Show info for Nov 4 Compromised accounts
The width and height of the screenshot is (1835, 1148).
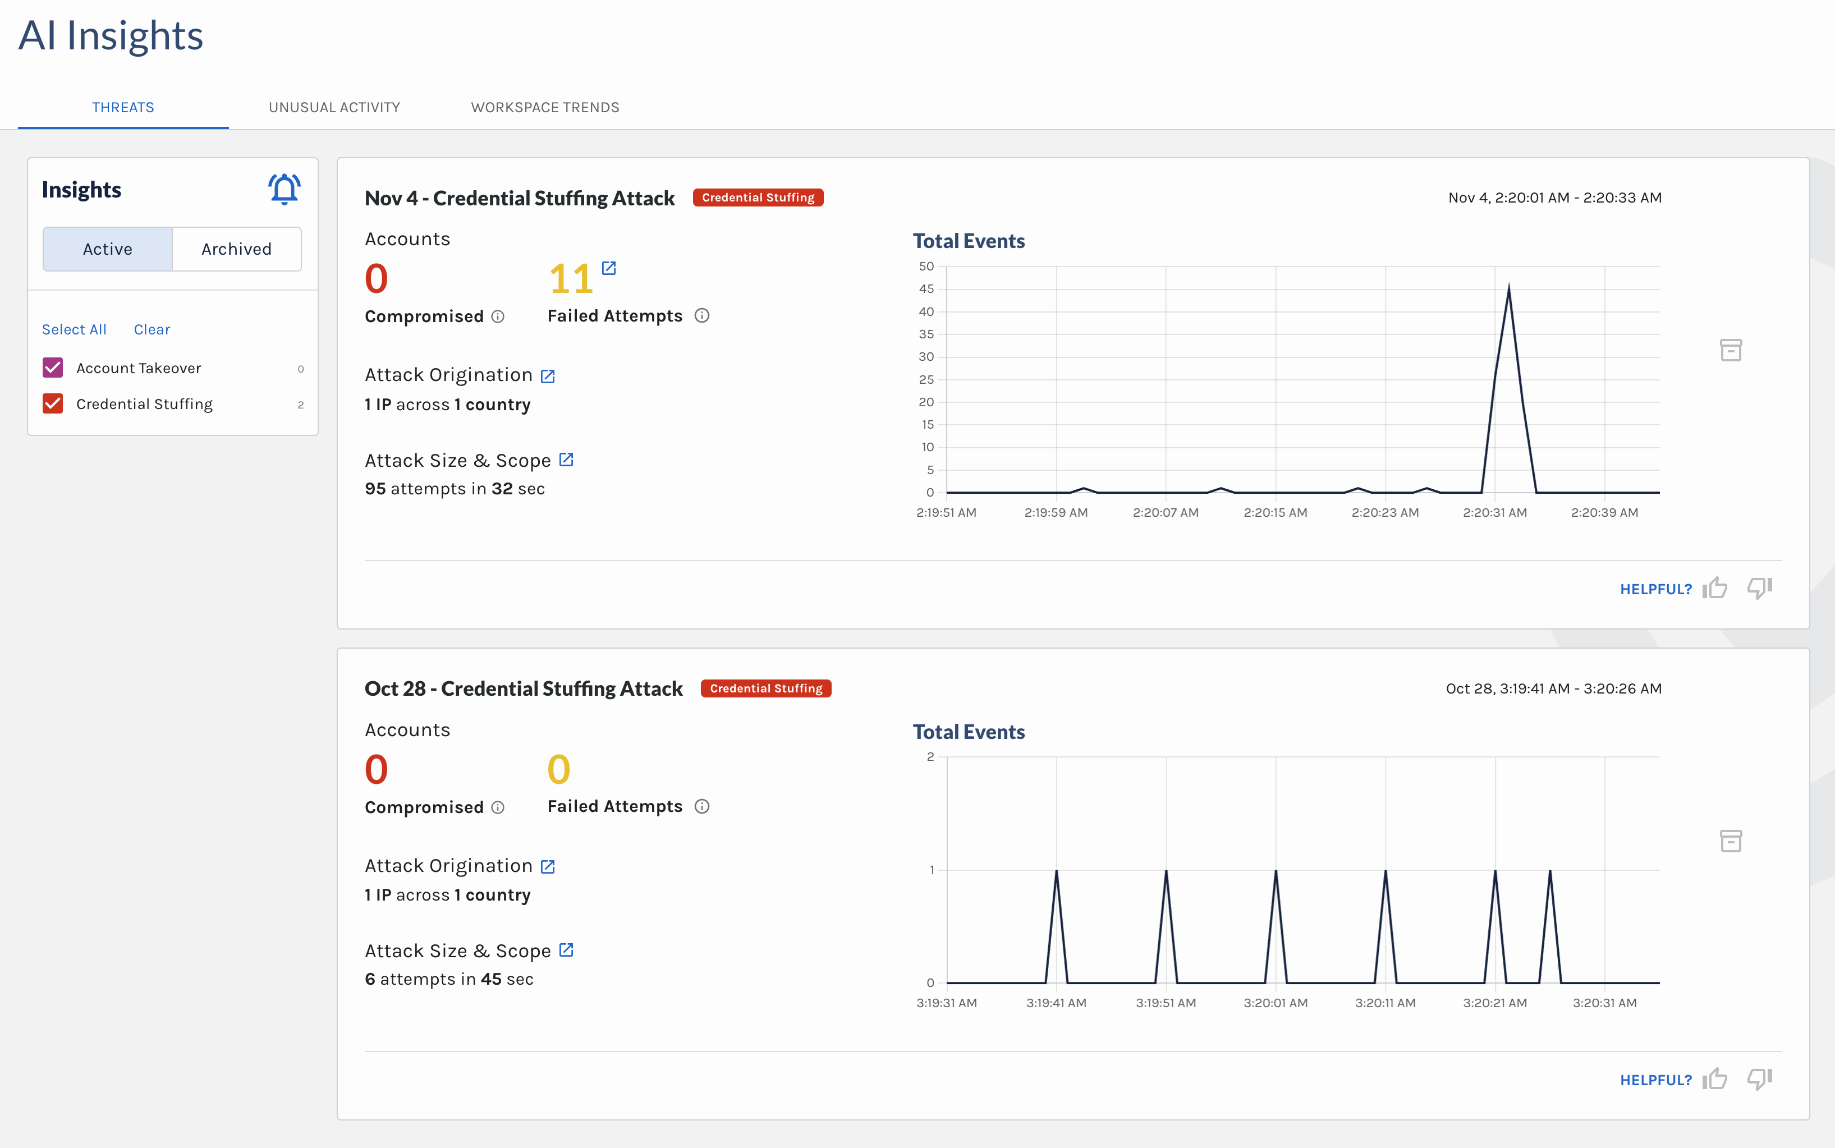(498, 316)
